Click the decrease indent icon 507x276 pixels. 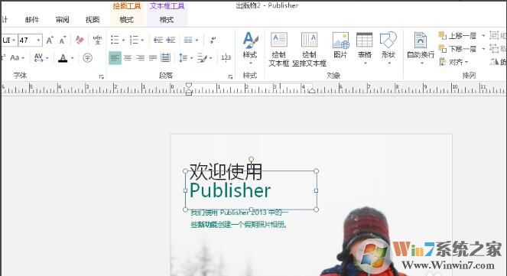point(158,40)
